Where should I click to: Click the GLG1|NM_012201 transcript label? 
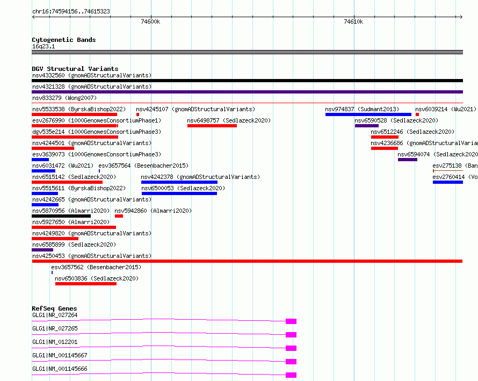point(55,342)
